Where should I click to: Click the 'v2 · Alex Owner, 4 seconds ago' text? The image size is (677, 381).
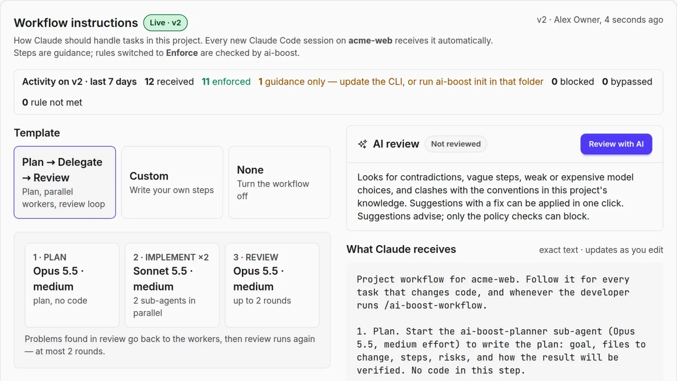pyautogui.click(x=600, y=20)
